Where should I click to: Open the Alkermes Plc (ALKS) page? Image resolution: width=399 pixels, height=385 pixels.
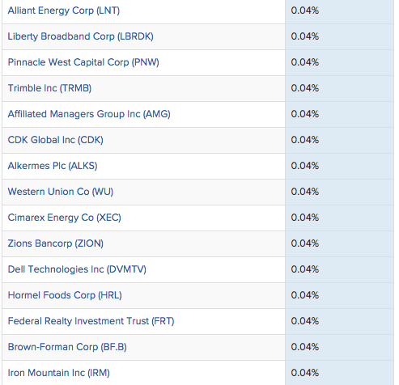point(53,166)
